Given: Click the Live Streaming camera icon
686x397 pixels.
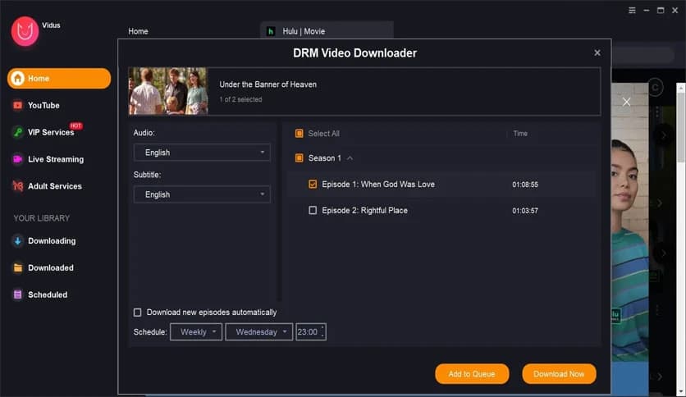Looking at the screenshot, I should [x=17, y=159].
